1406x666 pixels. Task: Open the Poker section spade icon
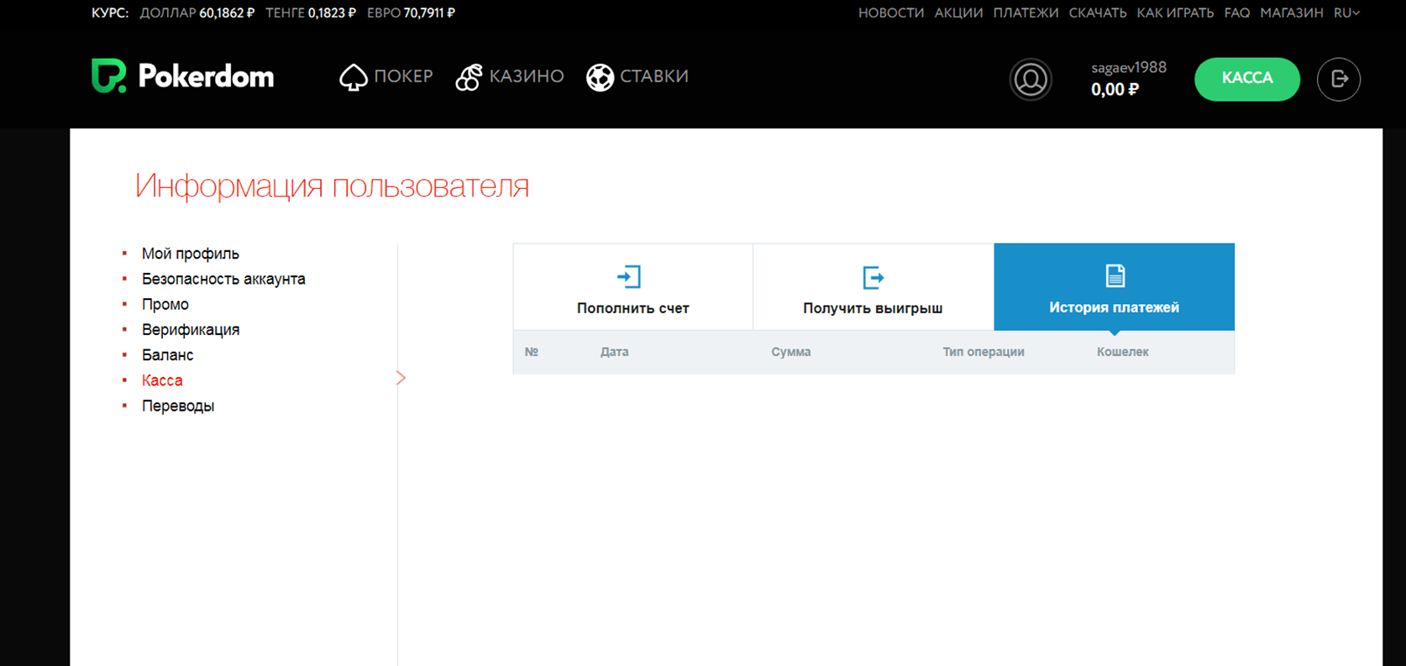[x=353, y=77]
